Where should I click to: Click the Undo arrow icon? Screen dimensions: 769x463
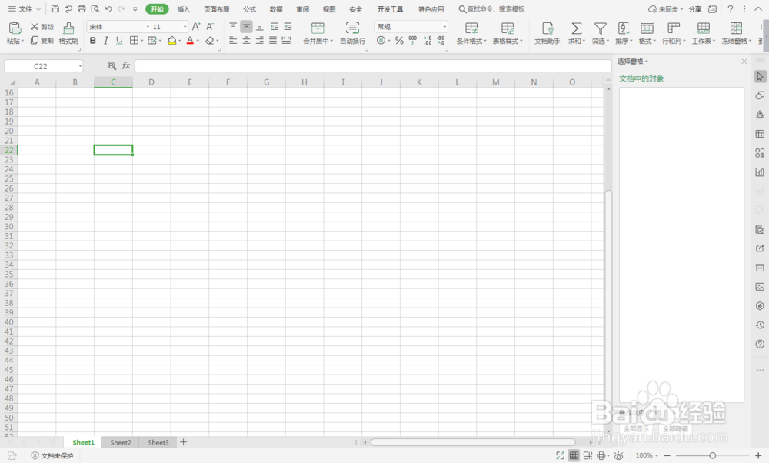(x=108, y=8)
